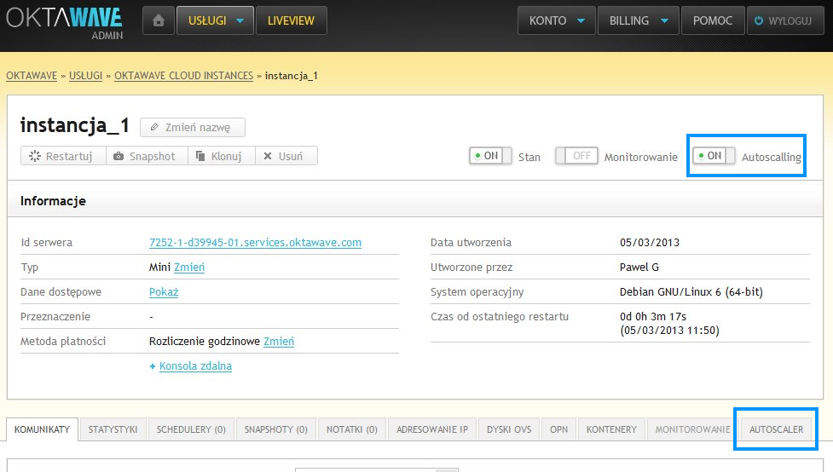Open the Konsola zdalna link
The width and height of the screenshot is (833, 472).
195,366
